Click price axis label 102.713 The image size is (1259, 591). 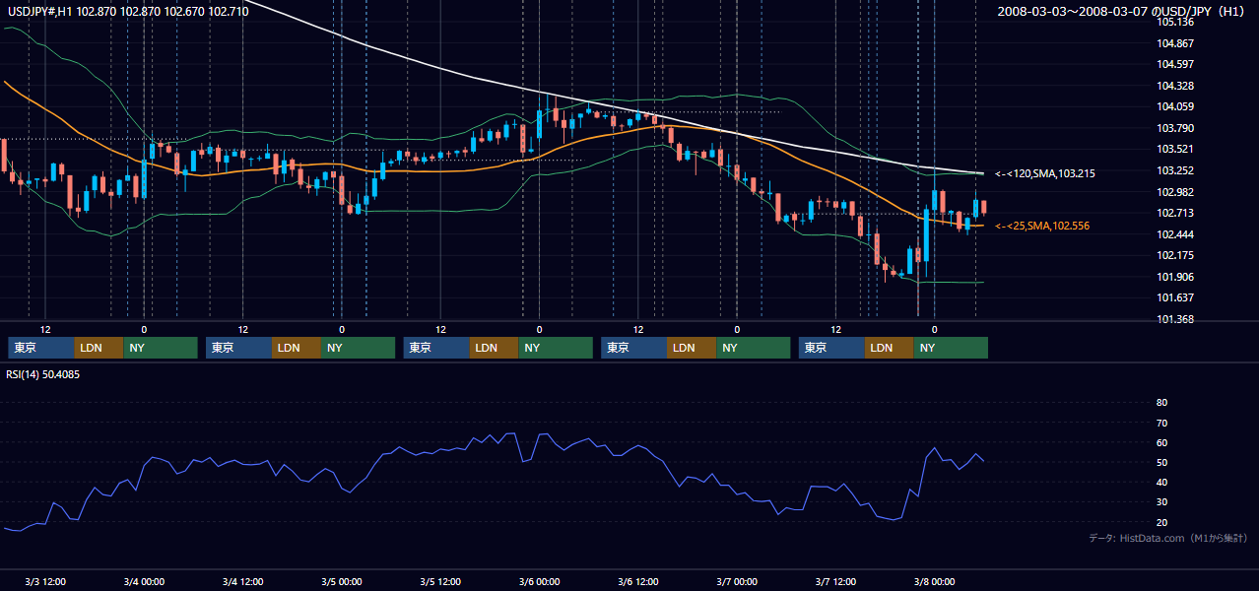tap(1175, 213)
